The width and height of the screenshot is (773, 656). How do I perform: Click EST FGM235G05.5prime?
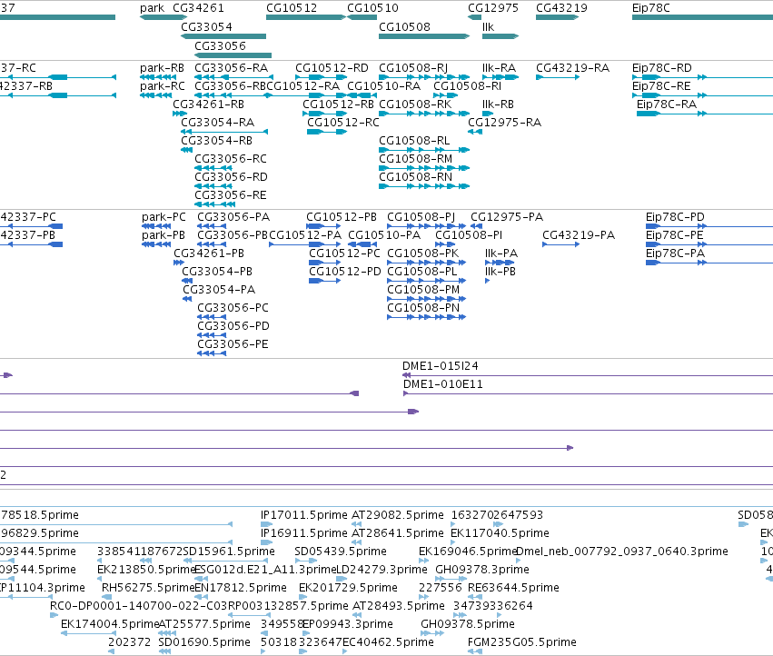pos(522,642)
